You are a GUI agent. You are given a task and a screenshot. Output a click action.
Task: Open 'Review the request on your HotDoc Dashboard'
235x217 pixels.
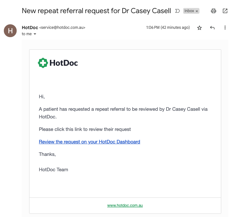[x=89, y=142]
